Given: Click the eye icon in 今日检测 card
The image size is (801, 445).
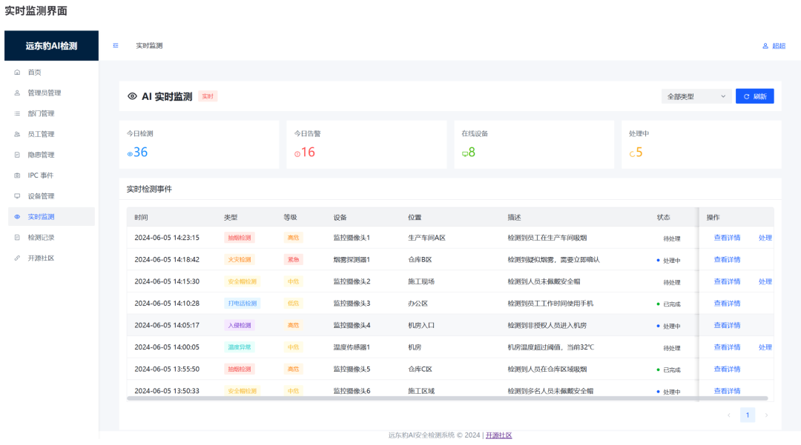Looking at the screenshot, I should (x=130, y=154).
